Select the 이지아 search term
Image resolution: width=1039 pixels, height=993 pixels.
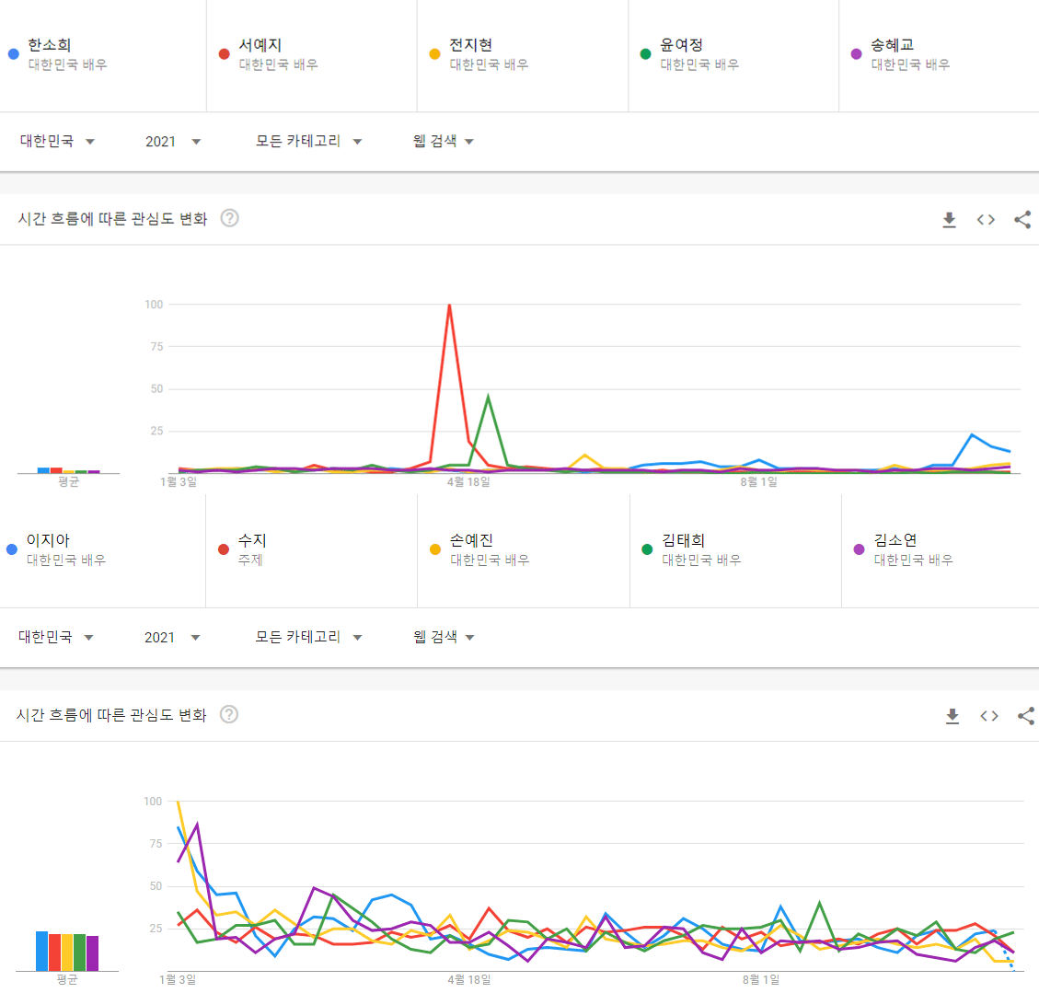(48, 540)
